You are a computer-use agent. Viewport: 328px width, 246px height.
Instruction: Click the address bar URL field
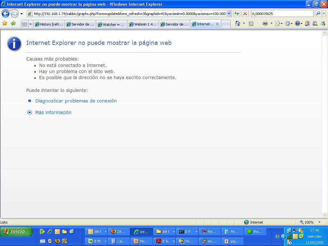[127, 14]
